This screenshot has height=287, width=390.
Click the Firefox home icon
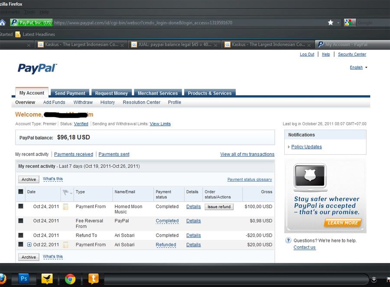[x=2, y=23]
